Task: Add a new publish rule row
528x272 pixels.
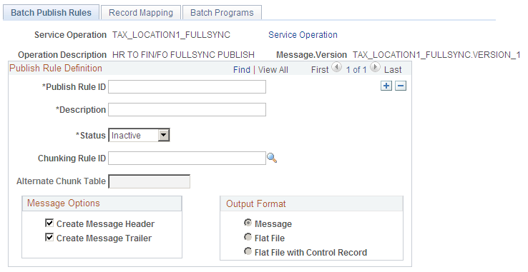Action: 386,86
